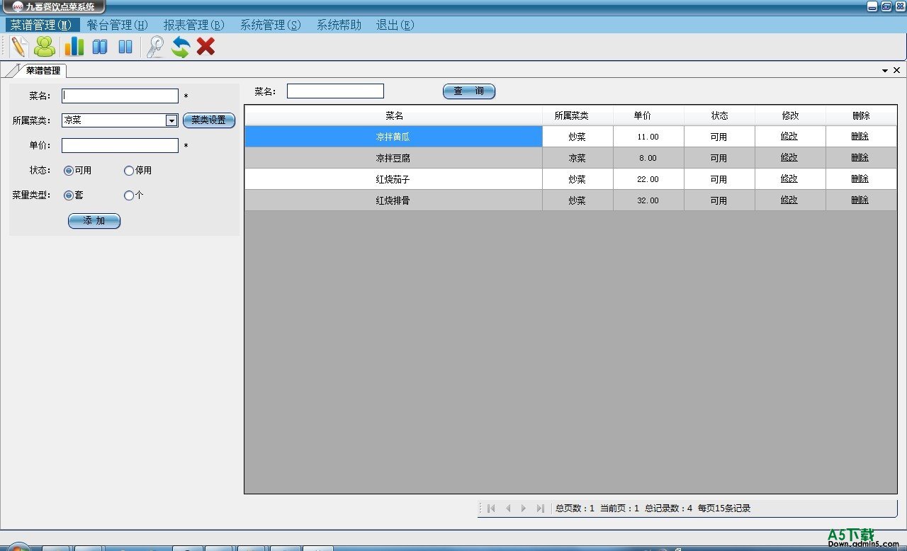The height and width of the screenshot is (551, 907).
Task: Click 修改 in the 红烧茄子 row
Action: click(x=789, y=179)
